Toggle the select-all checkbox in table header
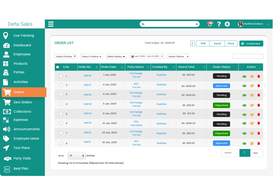 pos(58,67)
